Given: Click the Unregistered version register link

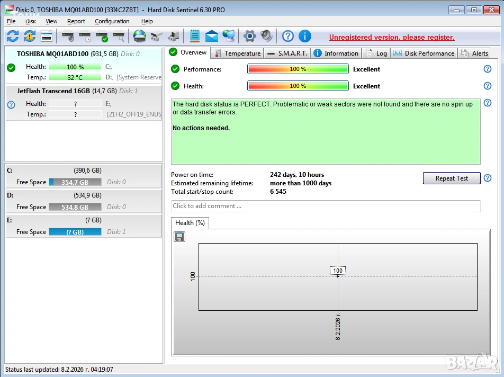Looking at the screenshot, I should click(392, 37).
